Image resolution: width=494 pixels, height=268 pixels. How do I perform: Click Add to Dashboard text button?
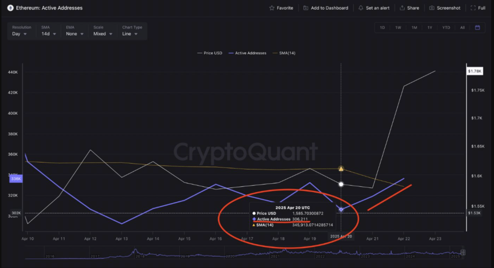[329, 8]
